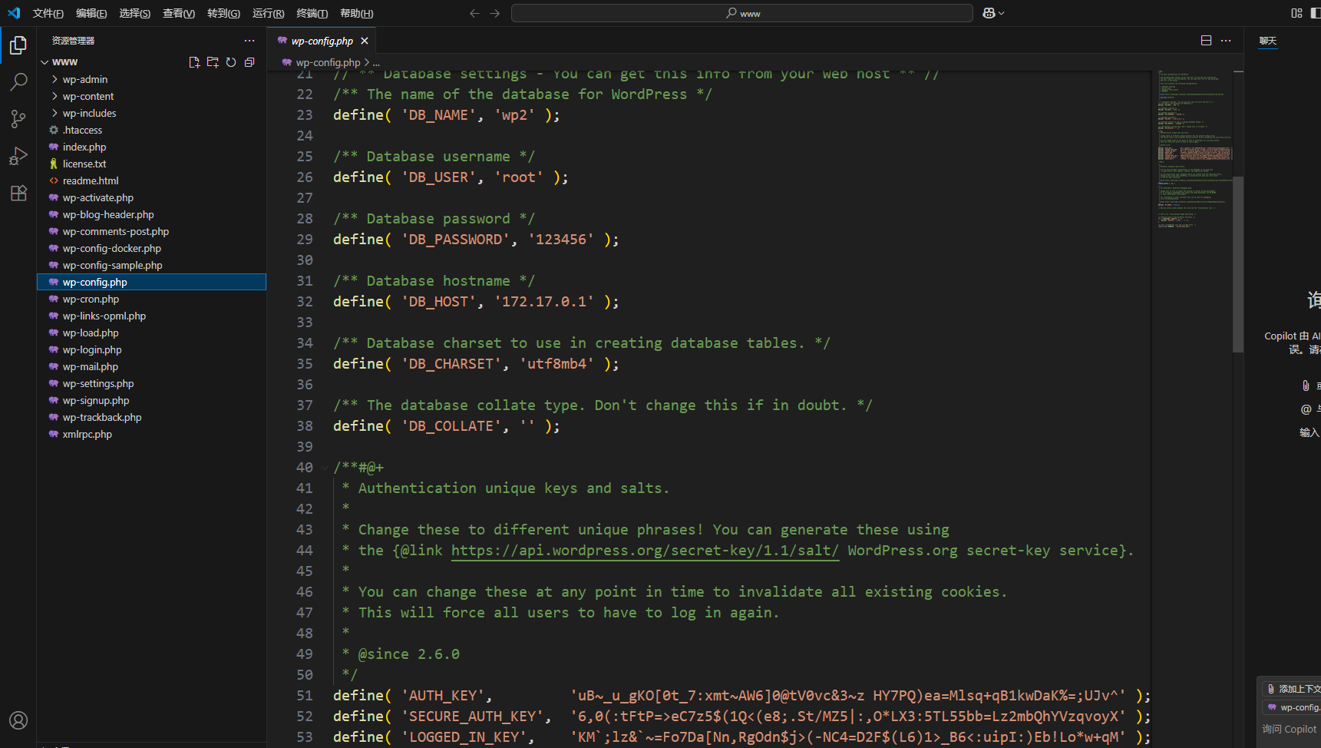1321x748 pixels.
Task: Open the Extensions view
Action: pyautogui.click(x=18, y=193)
